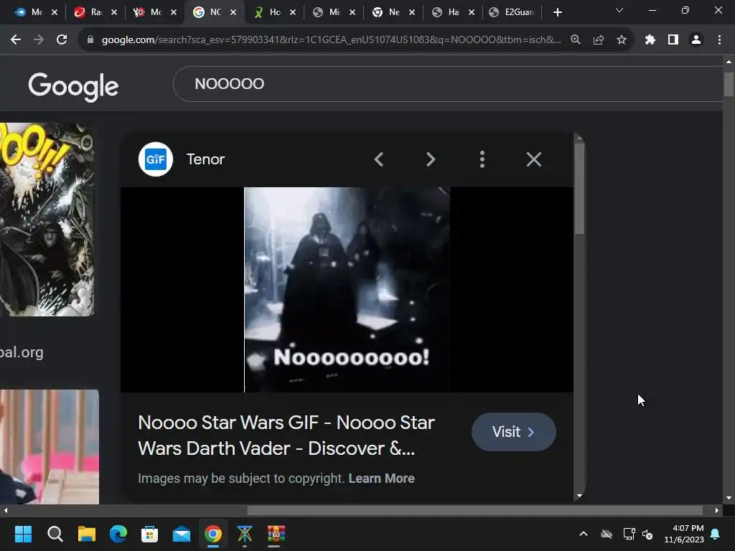
Task: Reload the current page
Action: [x=62, y=40]
